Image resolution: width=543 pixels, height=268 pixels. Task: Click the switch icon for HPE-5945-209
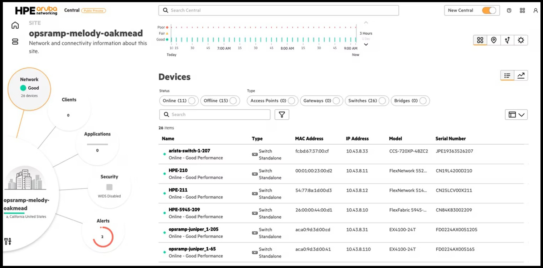pos(255,213)
